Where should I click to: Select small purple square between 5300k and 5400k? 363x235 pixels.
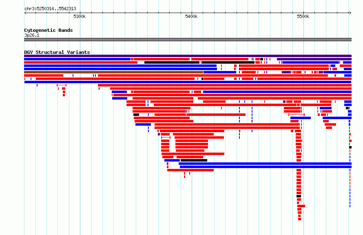click(159, 134)
